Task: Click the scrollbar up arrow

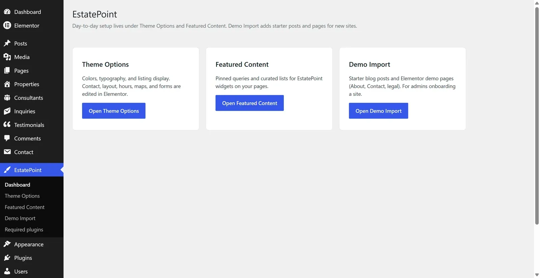Action: point(537,3)
